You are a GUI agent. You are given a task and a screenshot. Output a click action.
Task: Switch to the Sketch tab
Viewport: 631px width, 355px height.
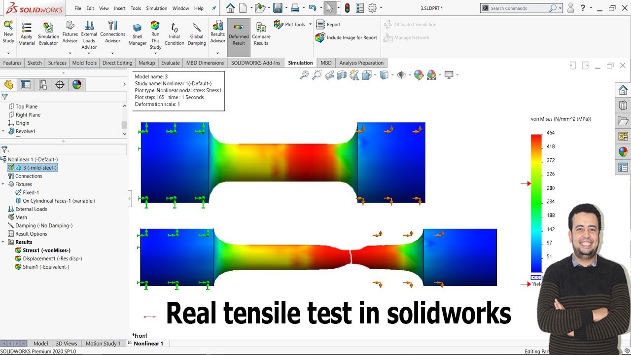coord(35,63)
